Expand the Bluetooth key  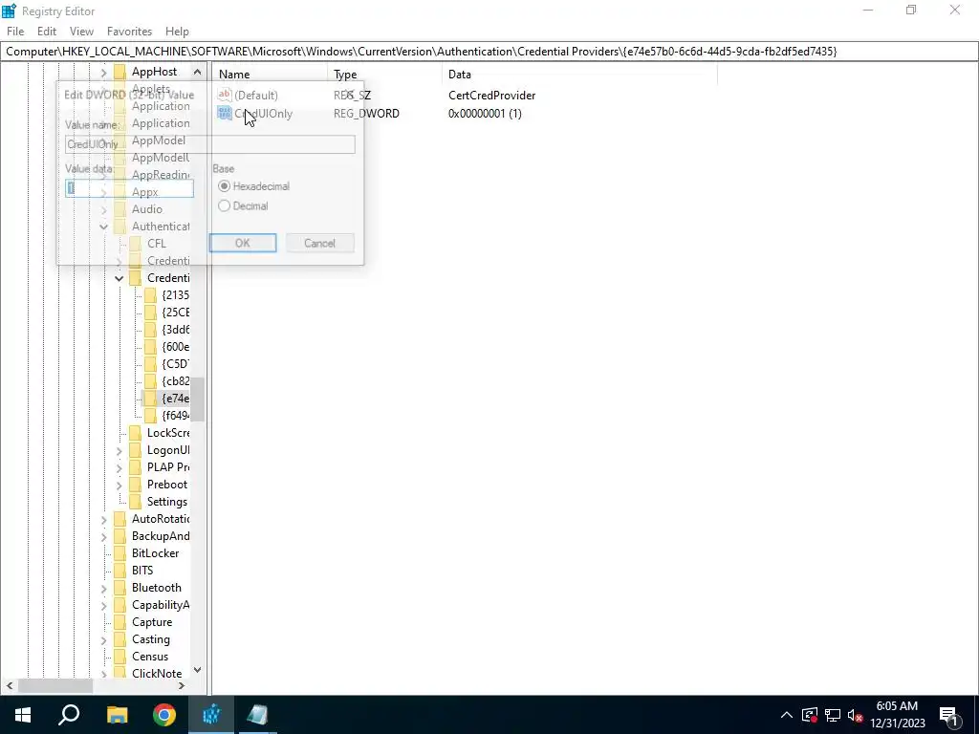tap(103, 588)
